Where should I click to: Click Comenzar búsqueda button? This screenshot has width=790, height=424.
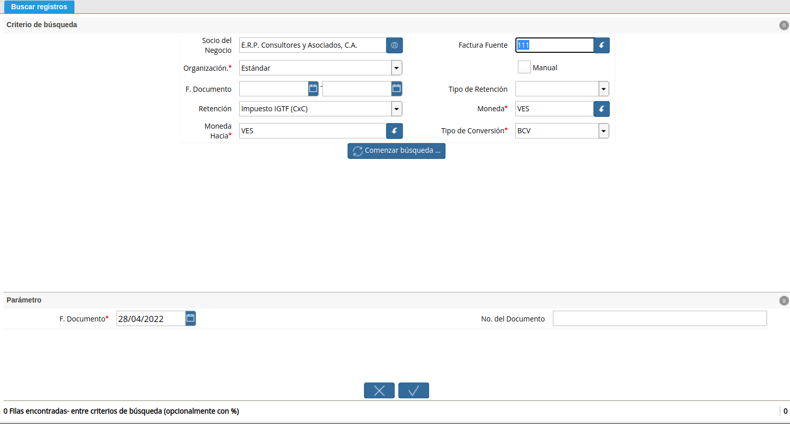tap(396, 151)
